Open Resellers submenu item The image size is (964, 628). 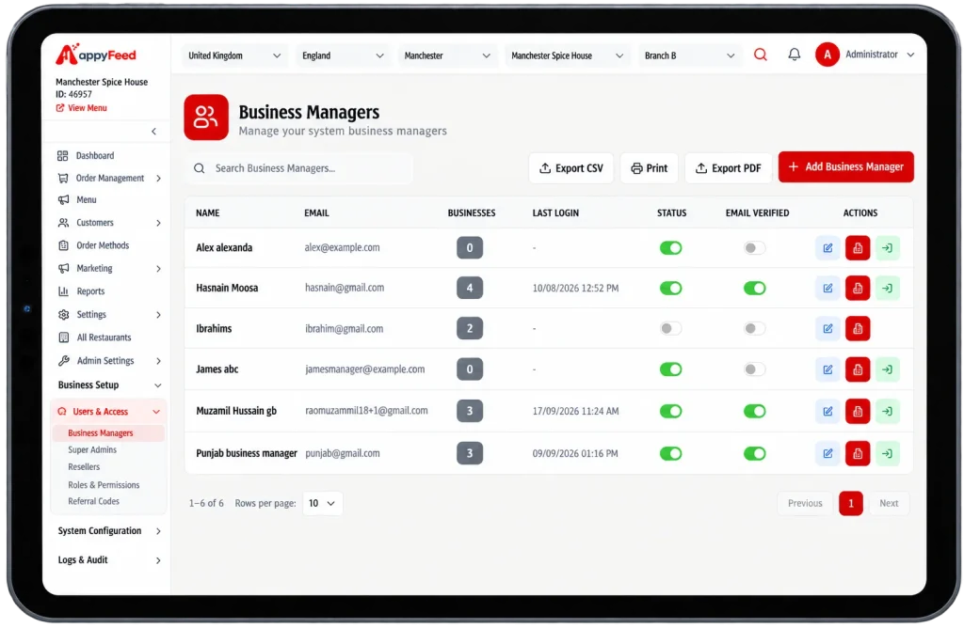(84, 467)
